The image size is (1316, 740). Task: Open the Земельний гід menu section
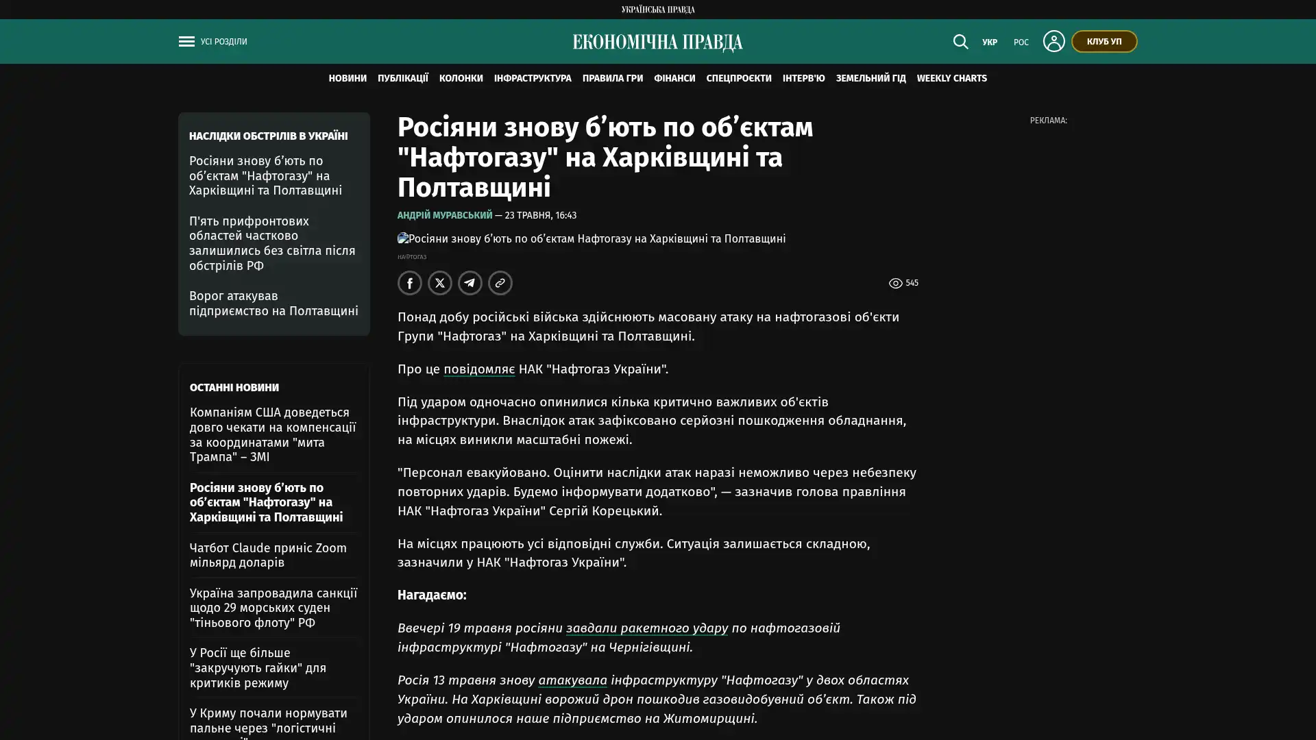pyautogui.click(x=871, y=79)
